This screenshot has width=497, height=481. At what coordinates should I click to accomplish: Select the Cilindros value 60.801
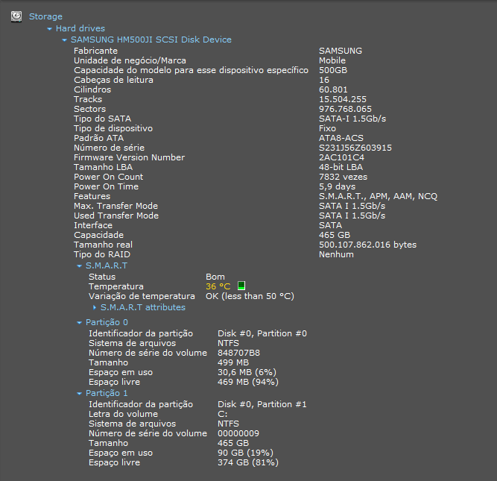coord(333,89)
